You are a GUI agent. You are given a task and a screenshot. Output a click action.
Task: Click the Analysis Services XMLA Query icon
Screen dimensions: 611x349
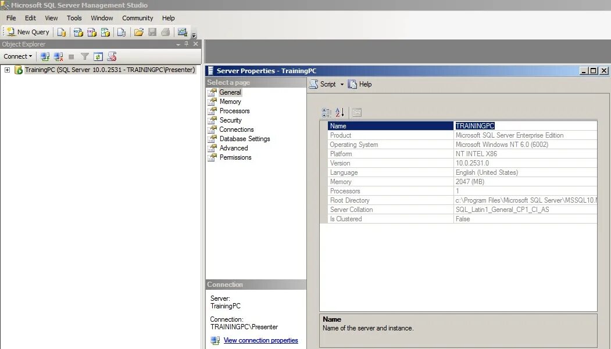[105, 33]
